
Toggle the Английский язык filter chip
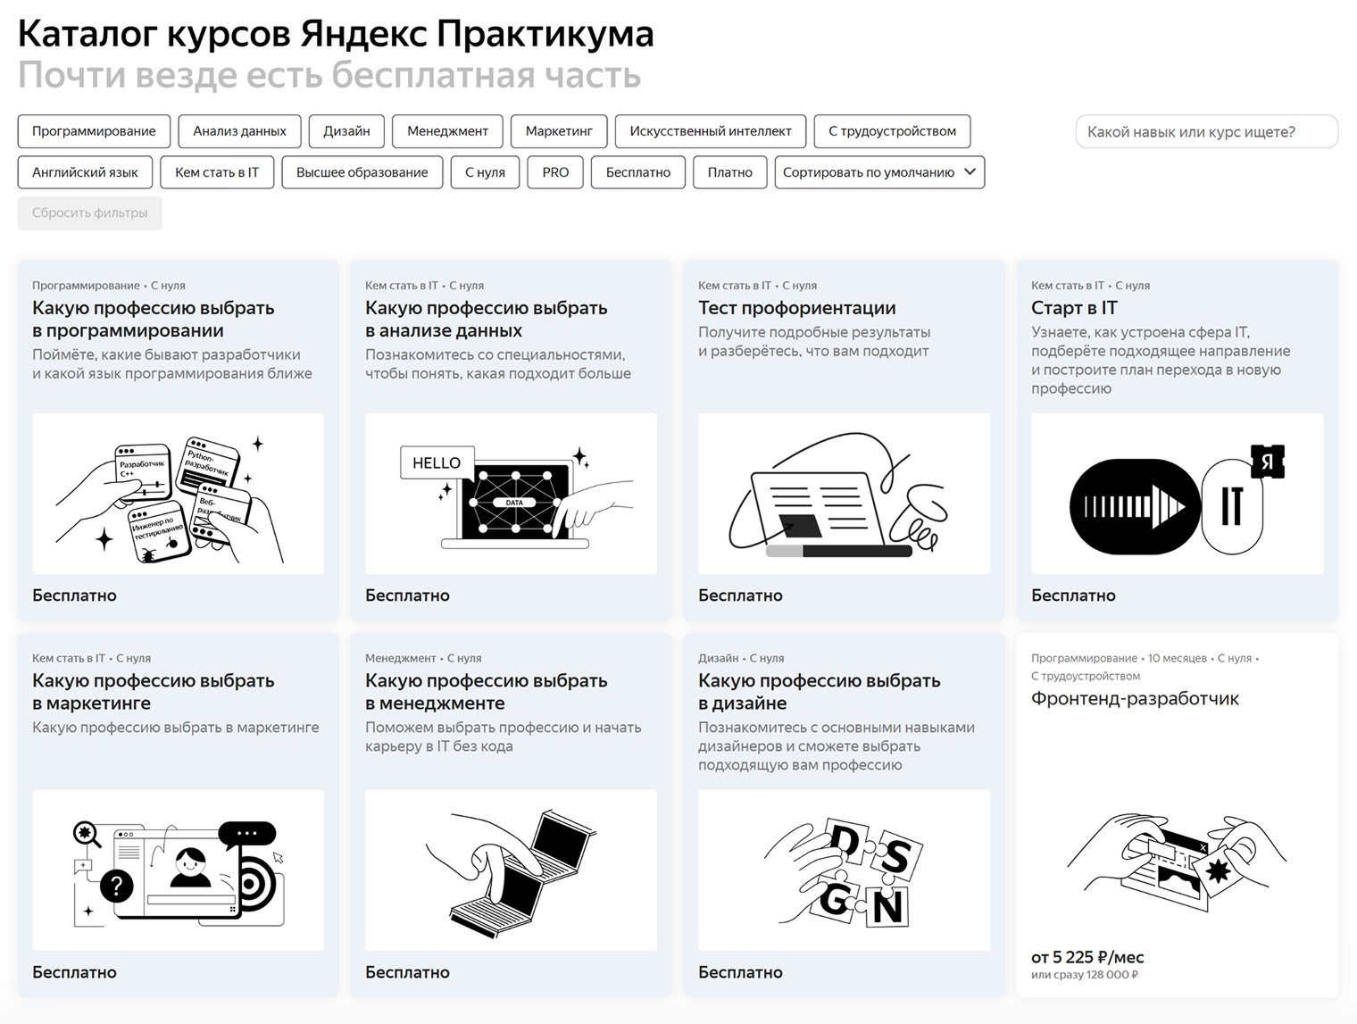tap(85, 172)
